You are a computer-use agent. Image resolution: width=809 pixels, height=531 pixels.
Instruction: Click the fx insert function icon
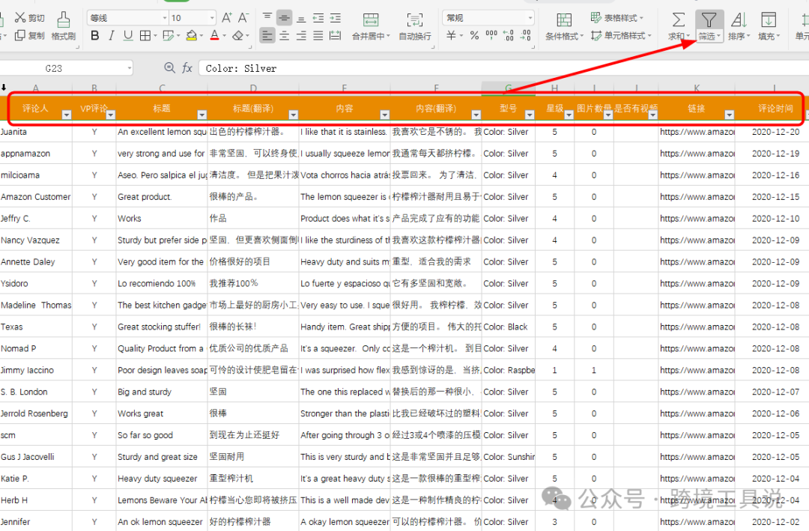[x=187, y=67]
